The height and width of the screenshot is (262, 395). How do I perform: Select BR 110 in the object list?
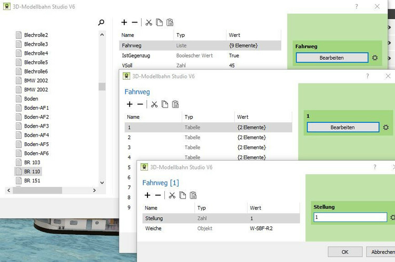[28, 172]
